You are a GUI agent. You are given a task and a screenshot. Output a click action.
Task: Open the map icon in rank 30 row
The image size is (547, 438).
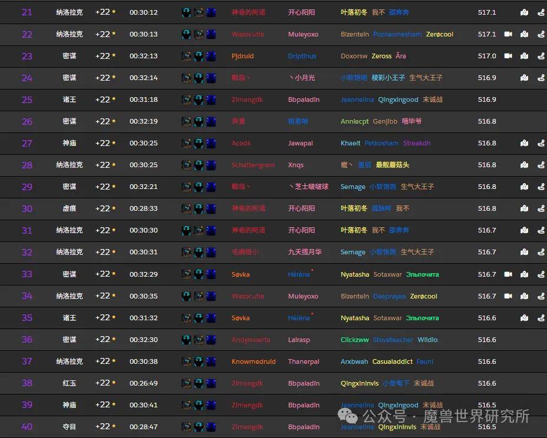coord(524,208)
